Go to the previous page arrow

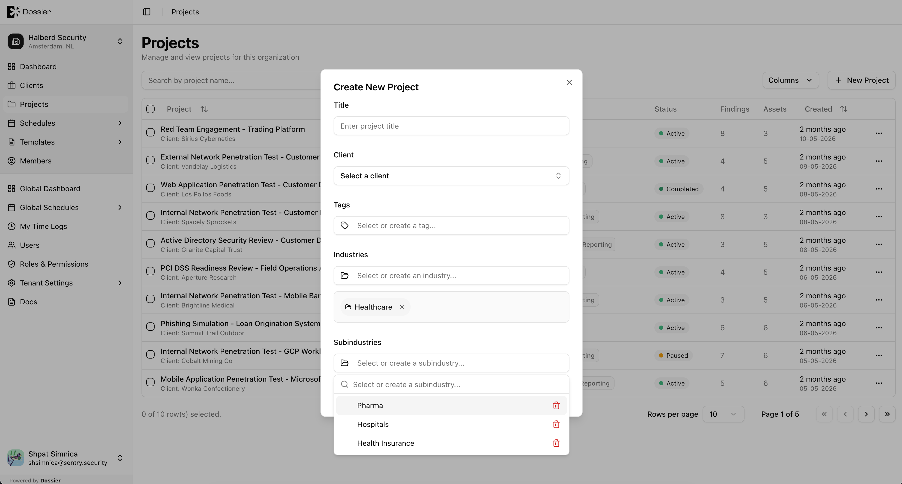tap(845, 414)
